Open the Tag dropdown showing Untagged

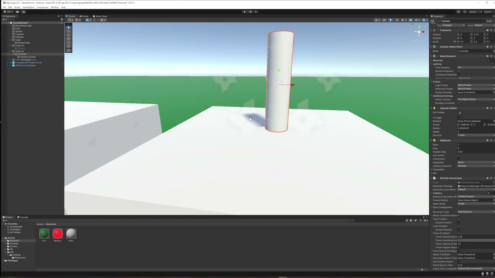pos(453,25)
